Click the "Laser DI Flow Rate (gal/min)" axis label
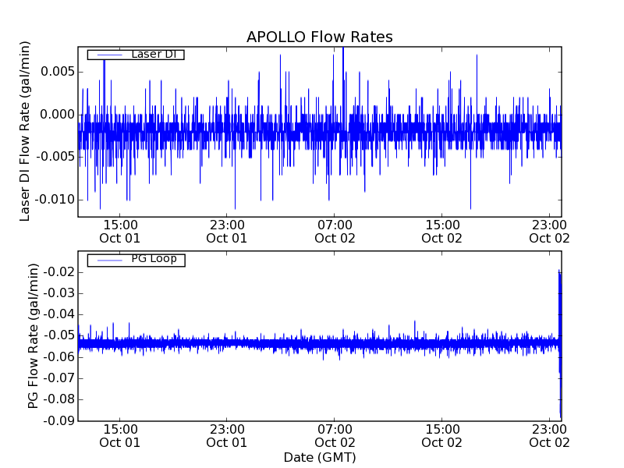The image size is (624, 468). click(25, 131)
